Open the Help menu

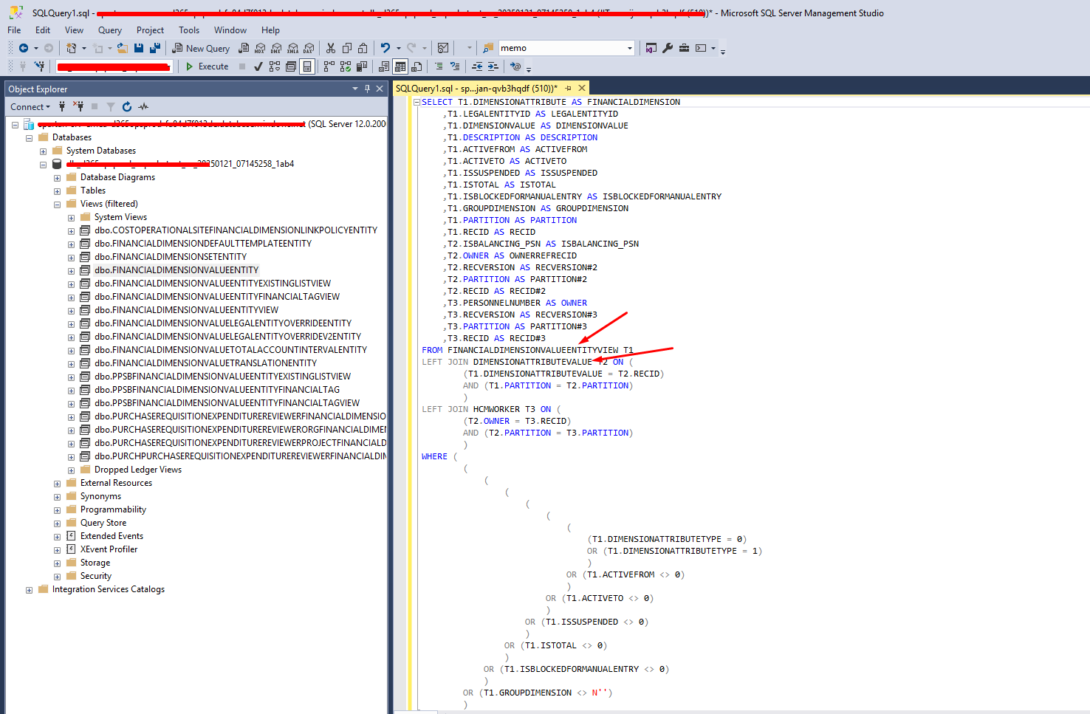pos(270,30)
